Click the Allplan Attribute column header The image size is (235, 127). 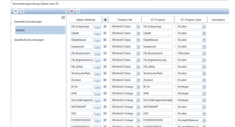point(86,20)
